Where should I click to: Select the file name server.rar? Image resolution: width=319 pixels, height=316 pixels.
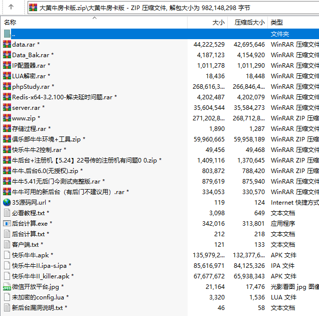coord(26,108)
